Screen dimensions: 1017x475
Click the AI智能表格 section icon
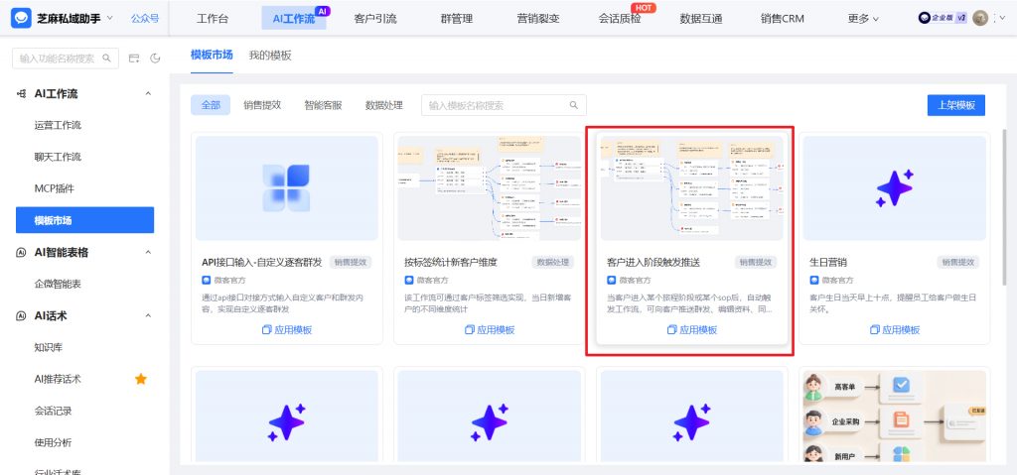click(x=22, y=252)
